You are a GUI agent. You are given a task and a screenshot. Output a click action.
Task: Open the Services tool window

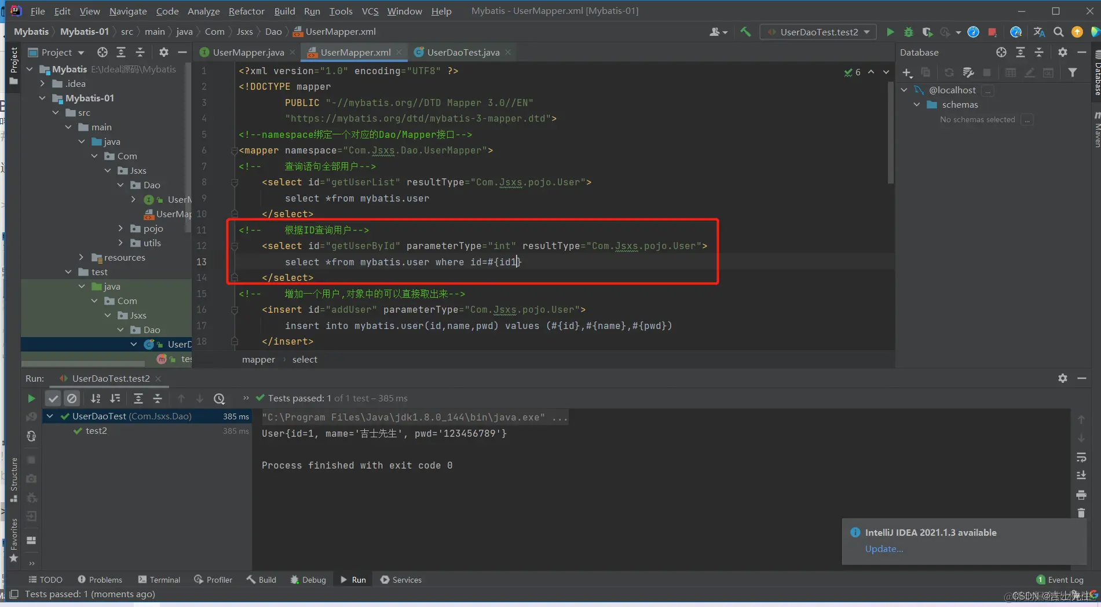pyautogui.click(x=401, y=580)
